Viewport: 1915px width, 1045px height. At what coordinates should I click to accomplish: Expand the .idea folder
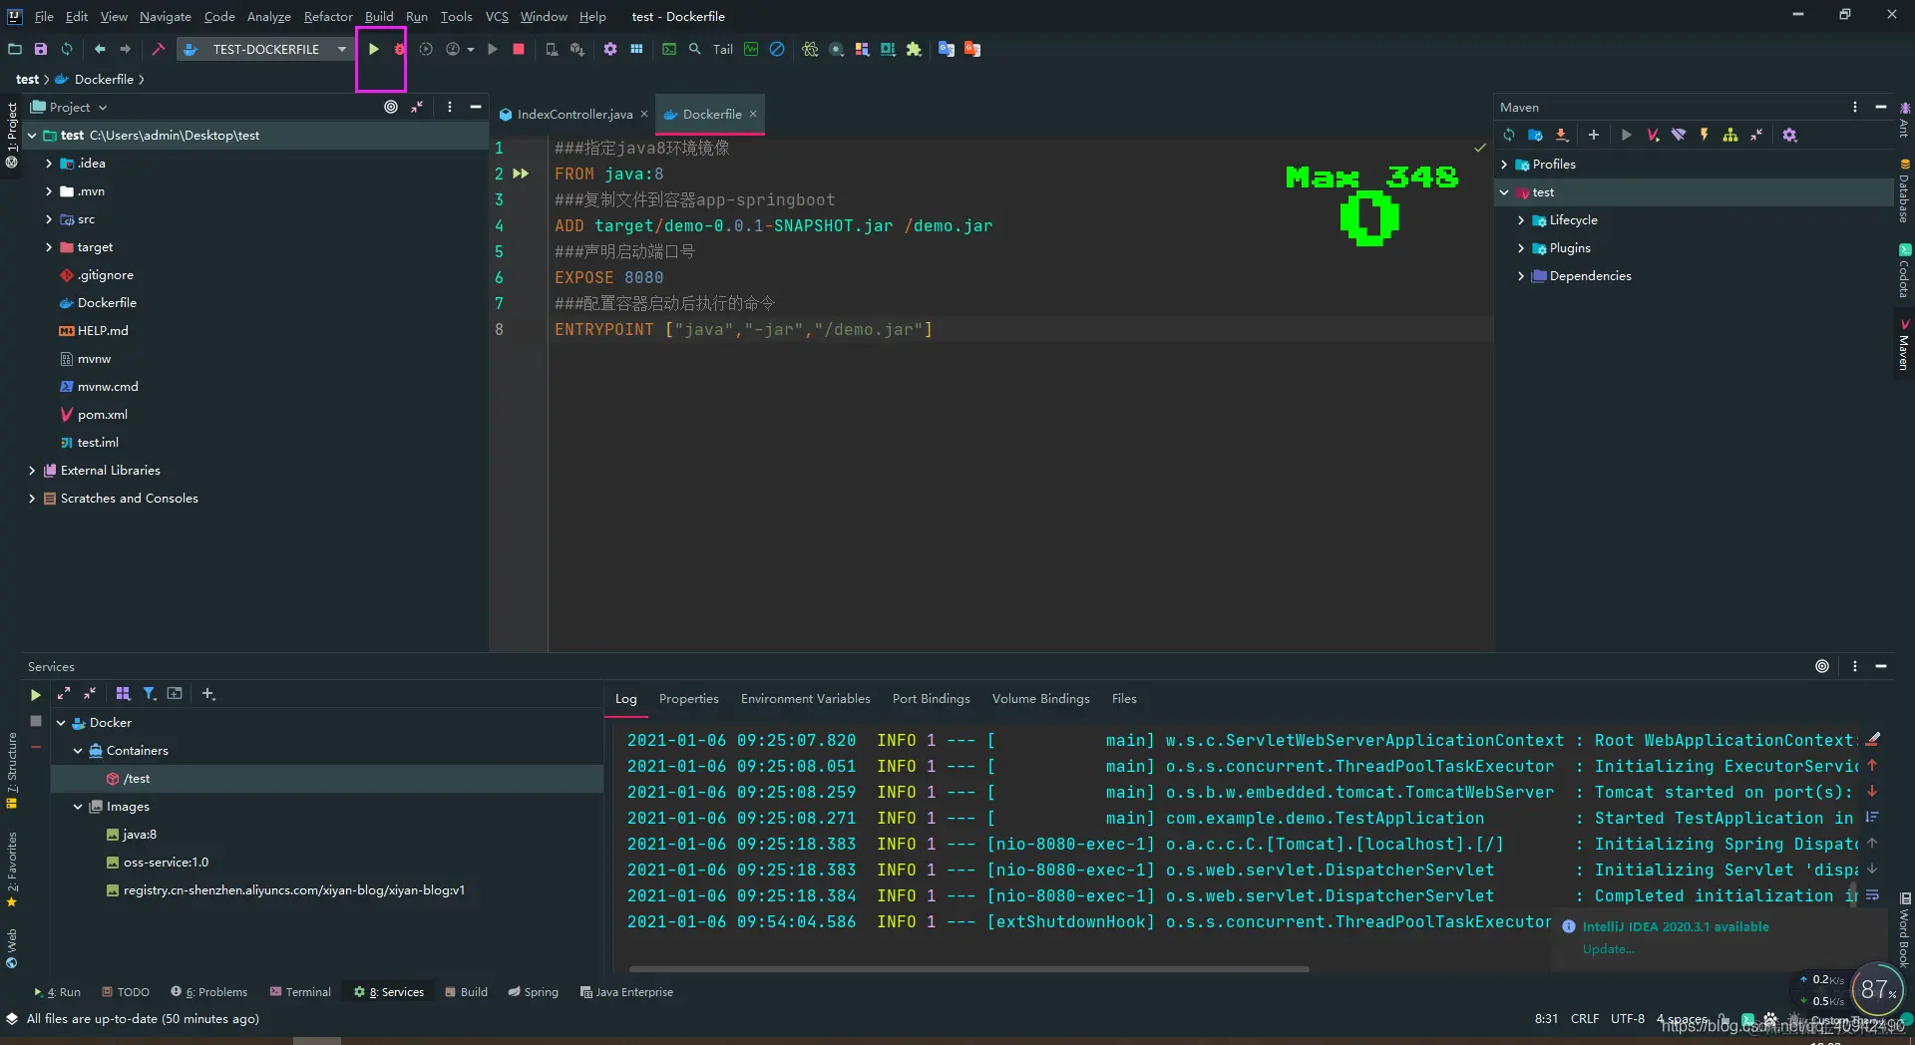(x=49, y=164)
